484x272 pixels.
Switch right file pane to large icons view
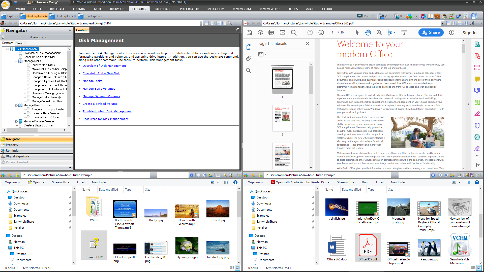tap(479, 268)
